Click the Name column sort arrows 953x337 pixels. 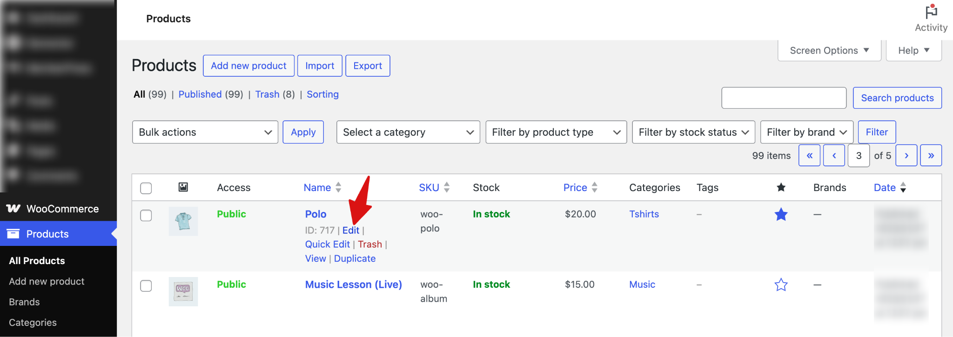point(338,187)
